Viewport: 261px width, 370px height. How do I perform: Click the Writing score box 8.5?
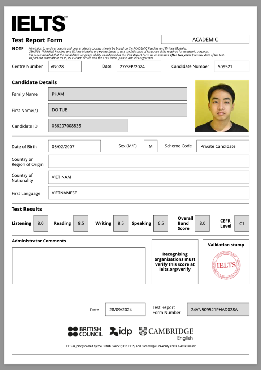click(x=121, y=223)
